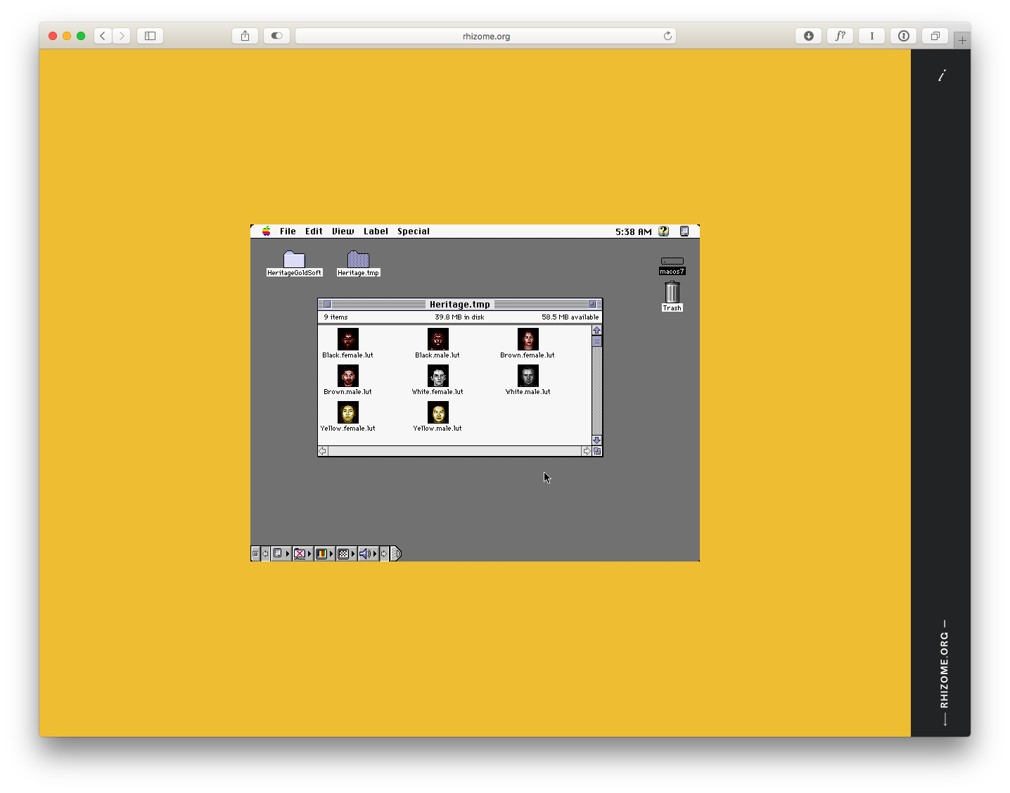Click the file sharing control strip icon
Screen dimensions: 1010x793
click(x=300, y=554)
